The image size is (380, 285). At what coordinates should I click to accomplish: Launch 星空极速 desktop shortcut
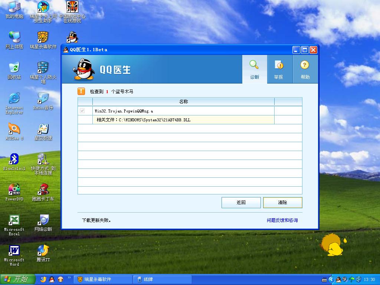point(43,132)
